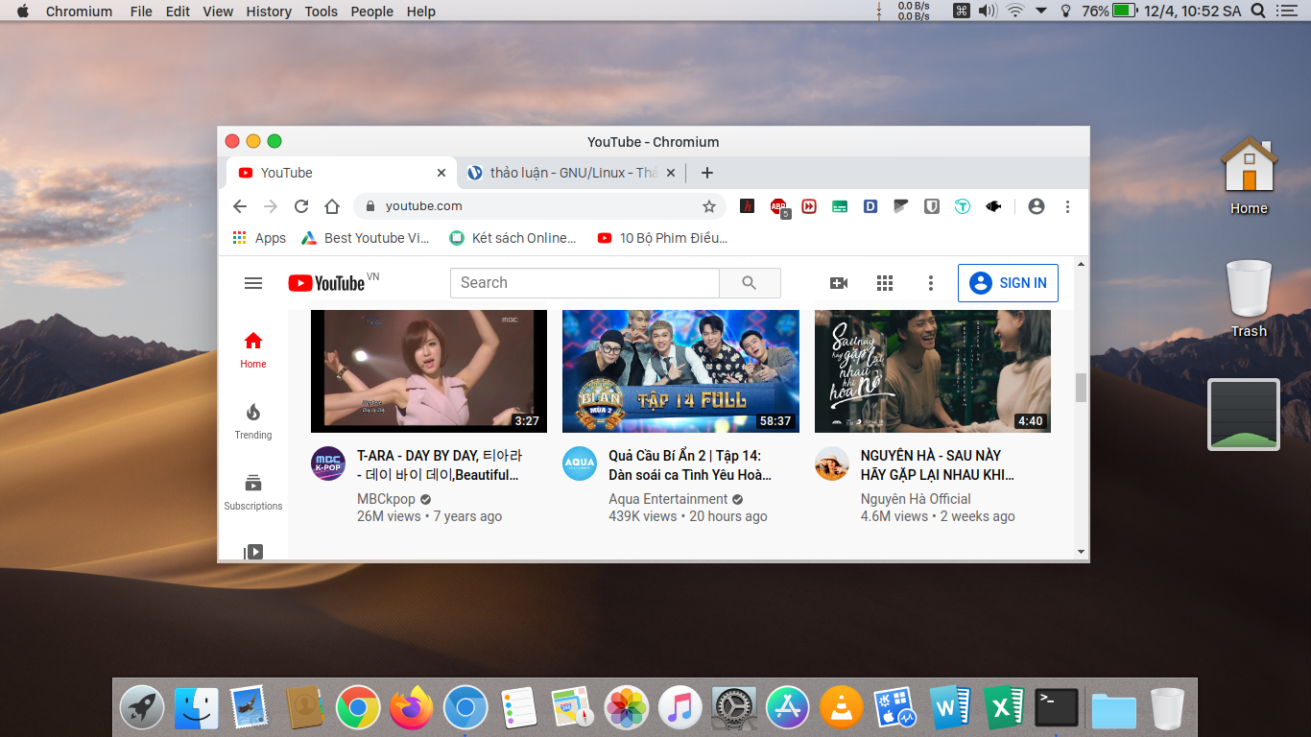Open the Tools menu

[322, 12]
